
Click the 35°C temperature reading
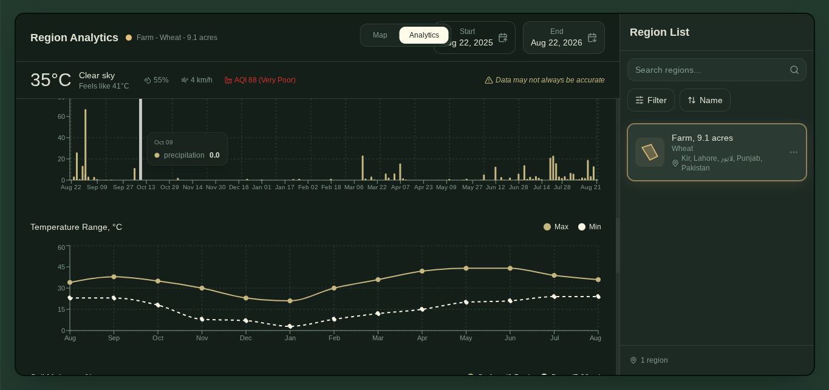click(51, 80)
